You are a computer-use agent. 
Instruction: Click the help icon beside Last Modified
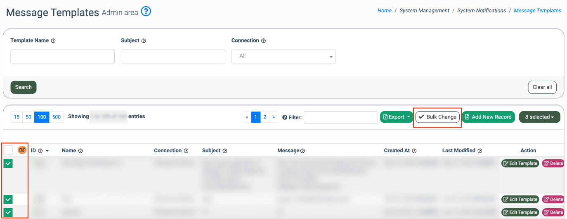pyautogui.click(x=480, y=151)
